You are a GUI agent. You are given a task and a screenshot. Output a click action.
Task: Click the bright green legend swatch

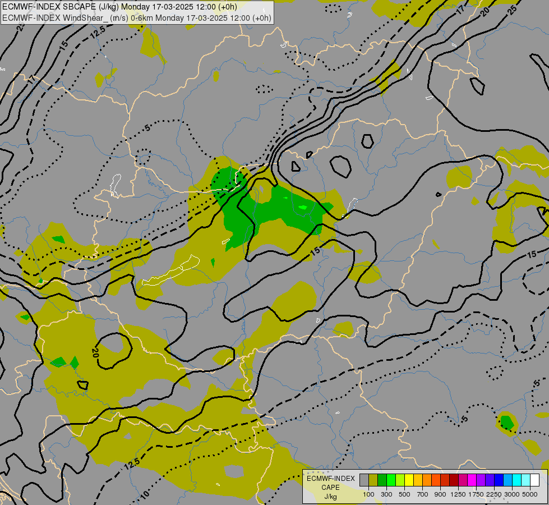391,480
